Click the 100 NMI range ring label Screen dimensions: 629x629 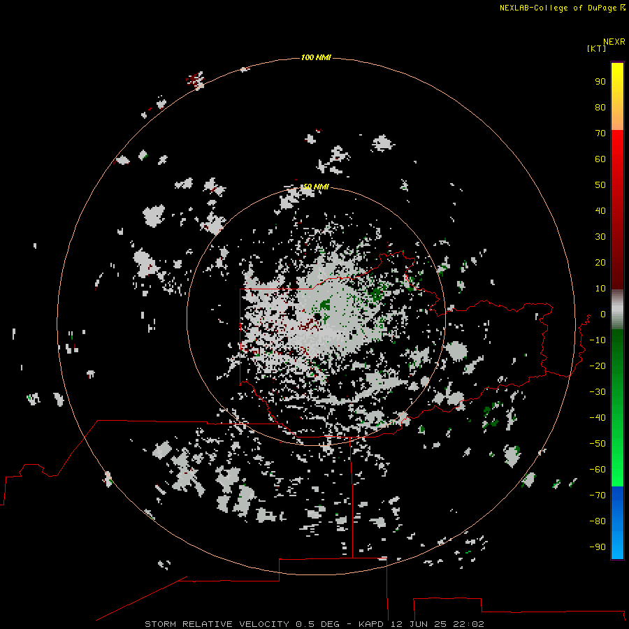point(316,58)
